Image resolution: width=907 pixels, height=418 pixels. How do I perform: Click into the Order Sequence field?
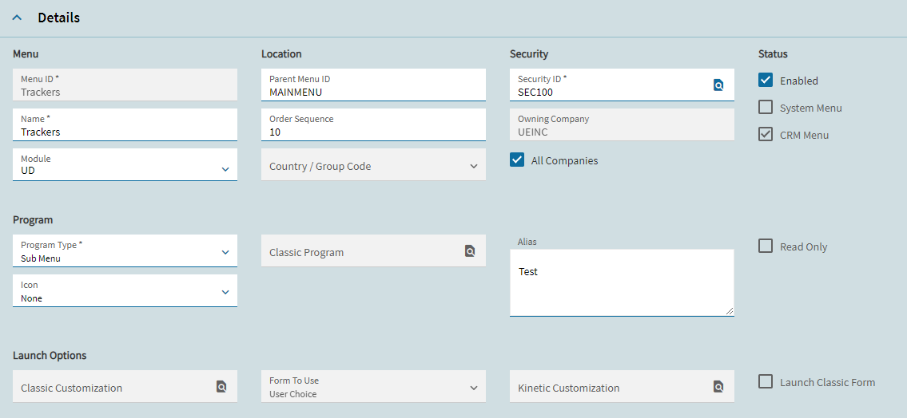tap(374, 124)
